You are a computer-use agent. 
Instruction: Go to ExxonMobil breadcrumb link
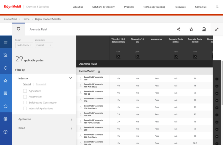(10, 19)
